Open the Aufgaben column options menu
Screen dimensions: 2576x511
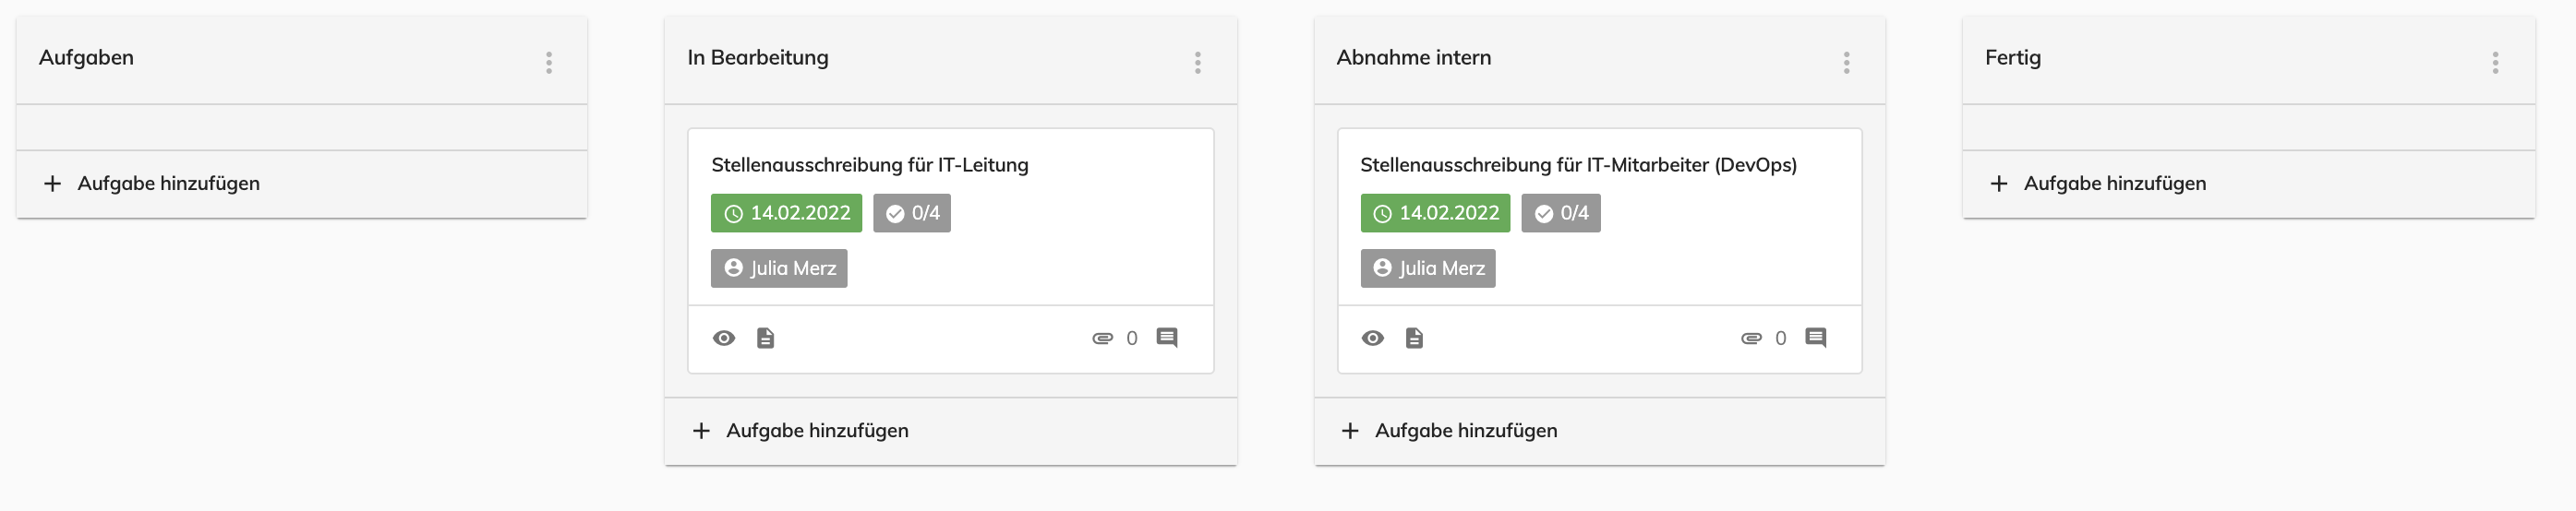point(549,63)
